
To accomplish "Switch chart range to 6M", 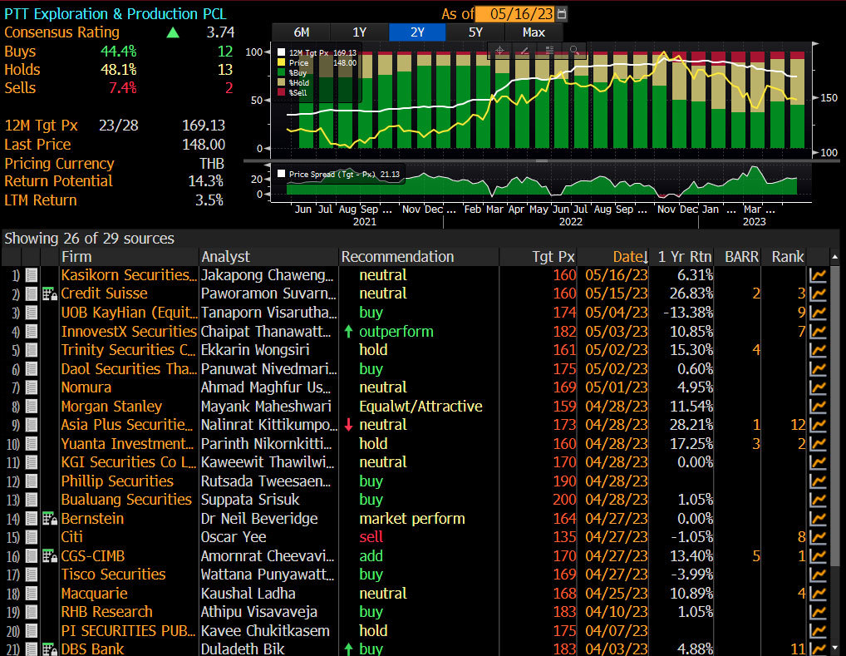I will tap(301, 32).
